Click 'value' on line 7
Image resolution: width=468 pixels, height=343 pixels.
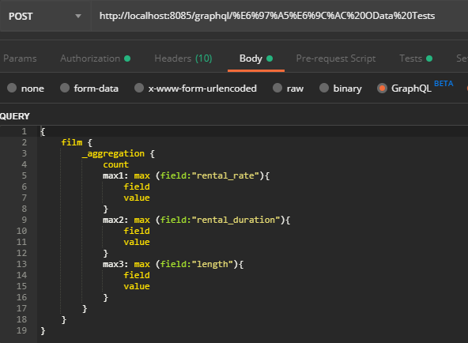137,198
